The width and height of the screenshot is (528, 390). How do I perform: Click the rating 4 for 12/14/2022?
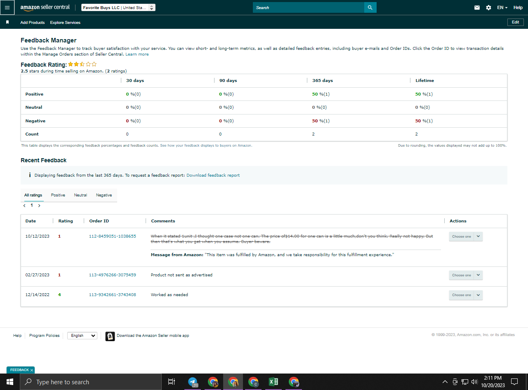pyautogui.click(x=59, y=295)
